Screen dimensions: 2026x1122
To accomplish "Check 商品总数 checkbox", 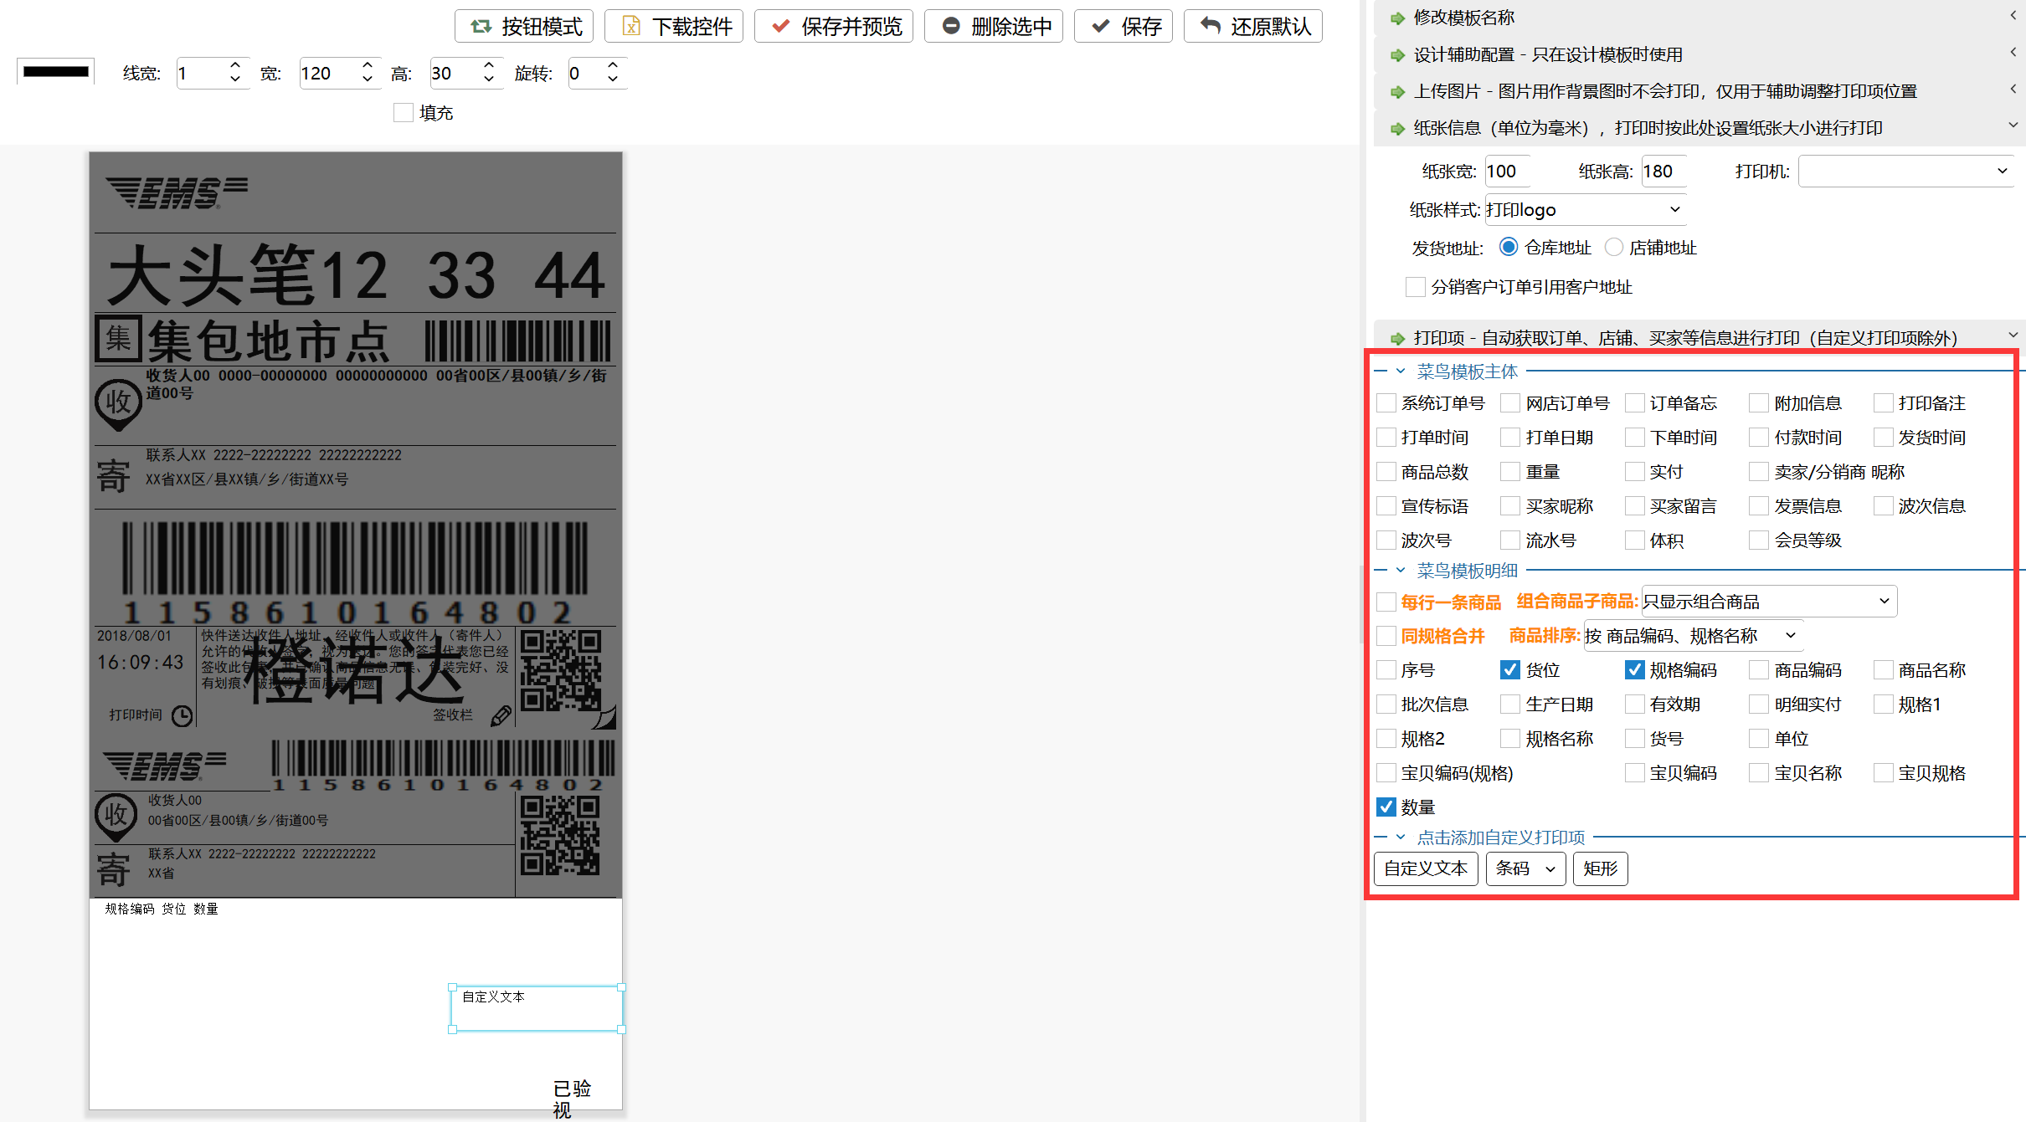I will click(x=1386, y=472).
